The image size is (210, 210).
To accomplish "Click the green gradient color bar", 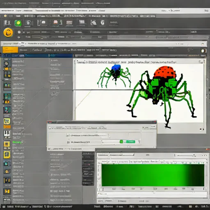I will 153,175.
